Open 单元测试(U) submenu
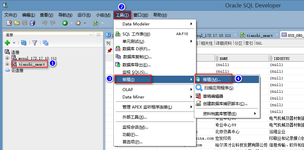Screen dimensions: 304x150 point(155,42)
